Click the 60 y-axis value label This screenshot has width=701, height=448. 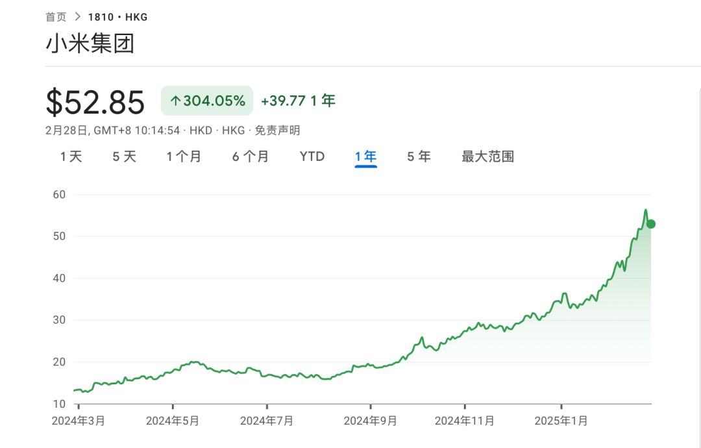(x=60, y=194)
